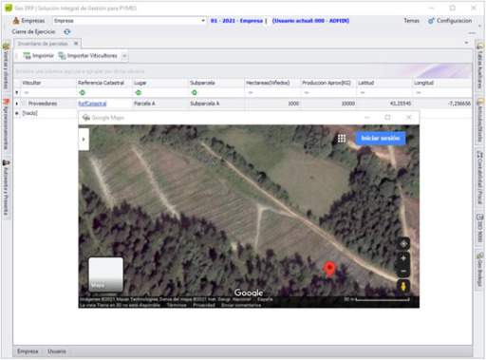486x360 pixels.
Task: Click filter icon in Referencia Catastral filter row
Action: 83,93
